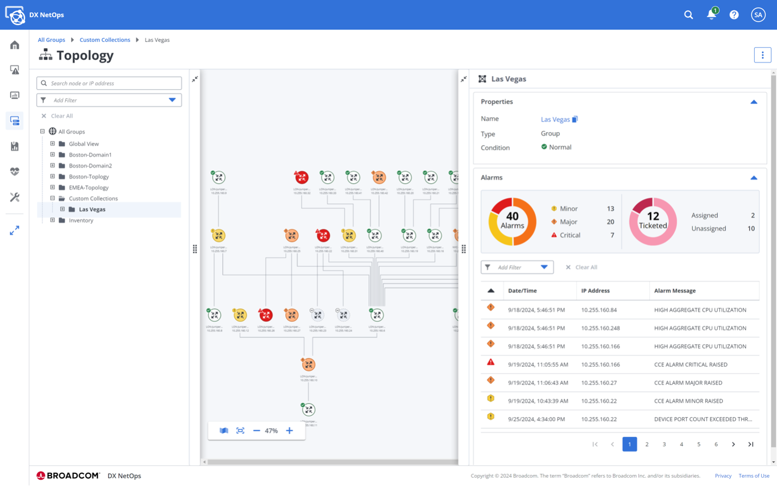The height and width of the screenshot is (488, 777).
Task: Click the Custom Collections breadcrumb link
Action: pos(105,40)
